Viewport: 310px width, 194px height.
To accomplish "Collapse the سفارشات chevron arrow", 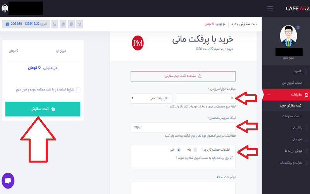I will (269, 95).
